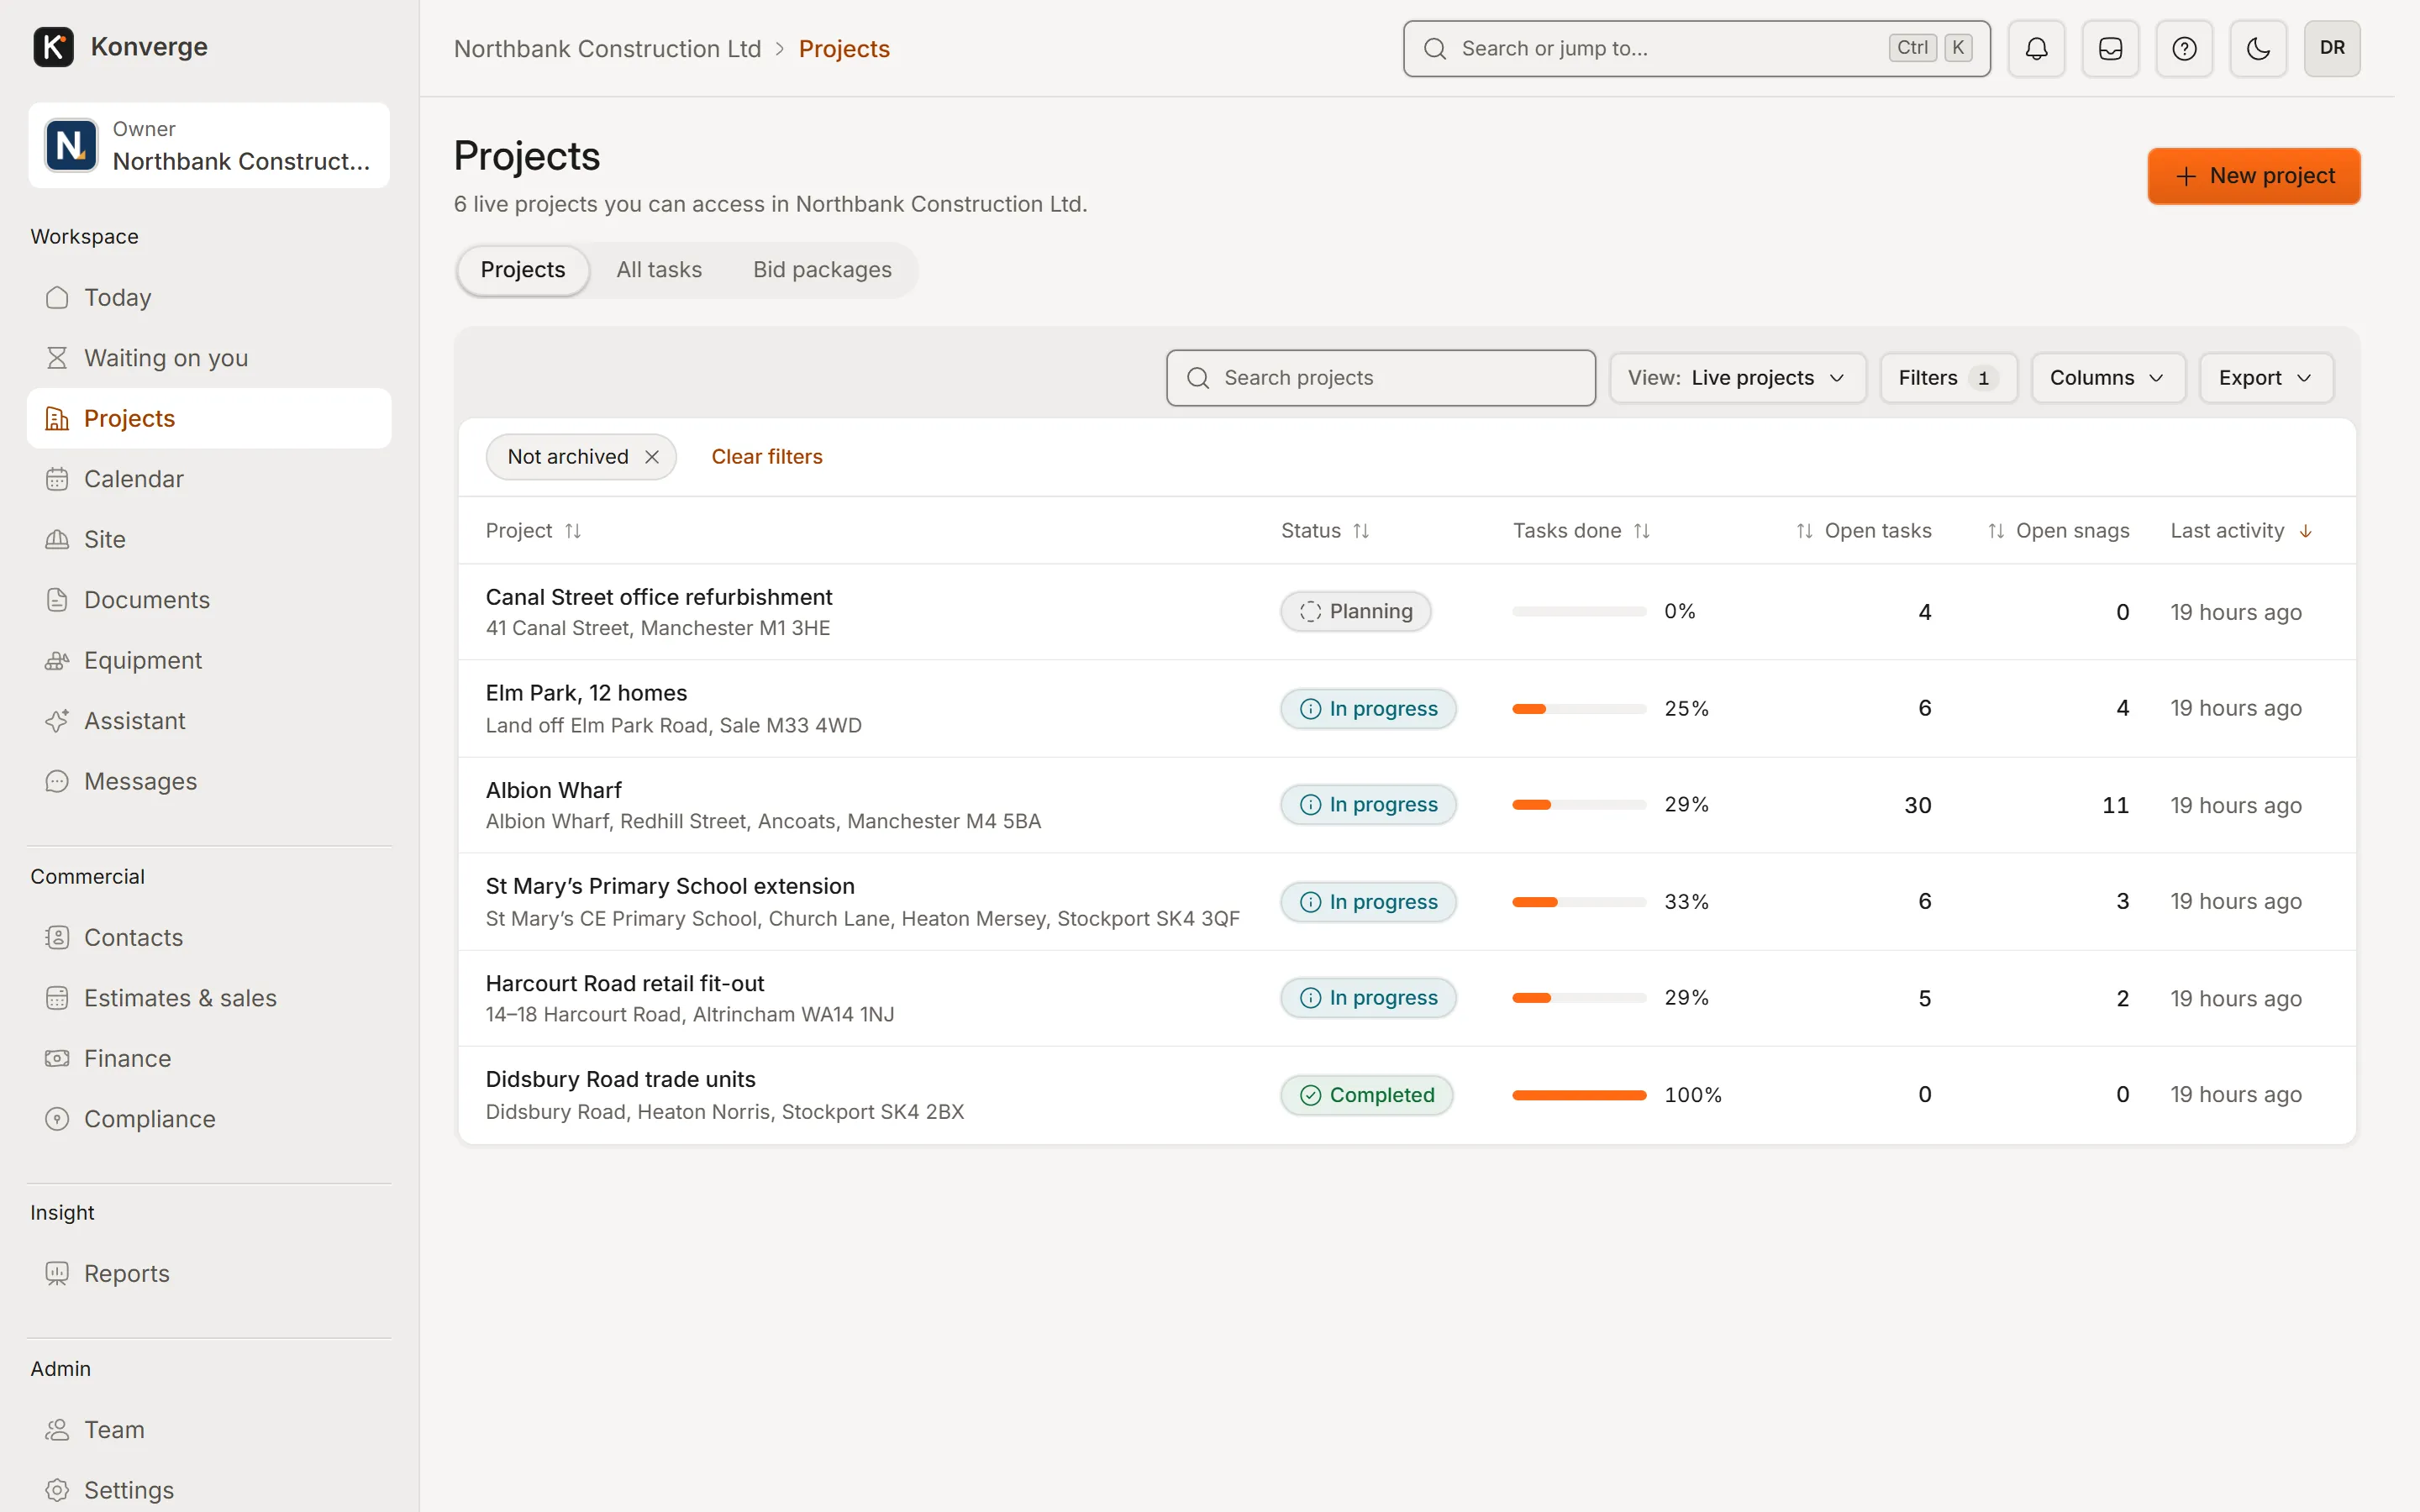Screen dimensions: 2420x1512
Task: Focus the Search or jump to field
Action: (x=1696, y=48)
